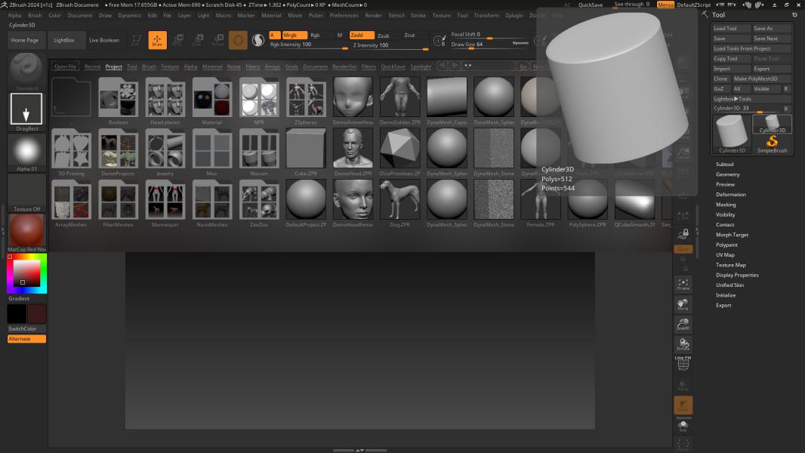
Task: Click the LightBox button
Action: coord(64,40)
